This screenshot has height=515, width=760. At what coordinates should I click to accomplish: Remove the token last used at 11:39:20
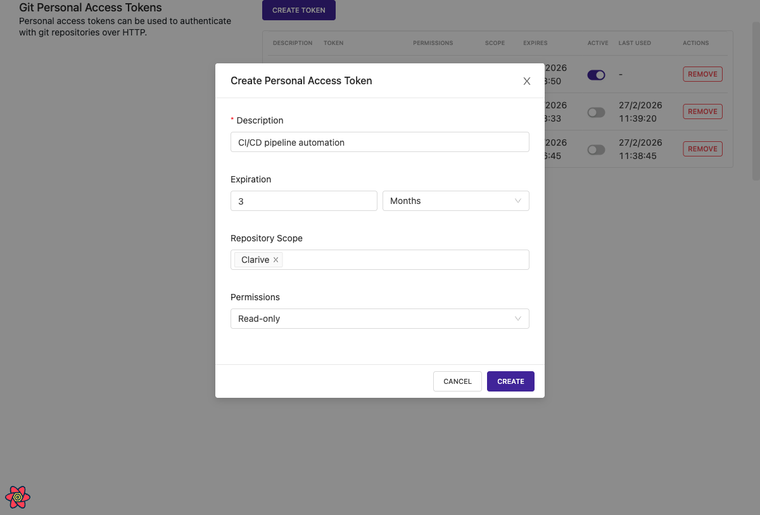coord(702,111)
